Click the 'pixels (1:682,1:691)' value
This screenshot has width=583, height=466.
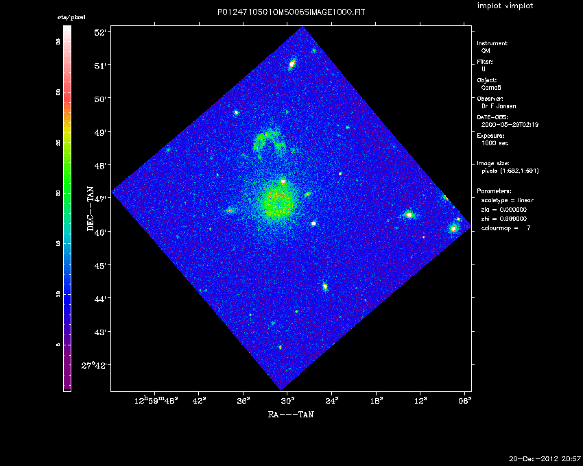(x=510, y=171)
